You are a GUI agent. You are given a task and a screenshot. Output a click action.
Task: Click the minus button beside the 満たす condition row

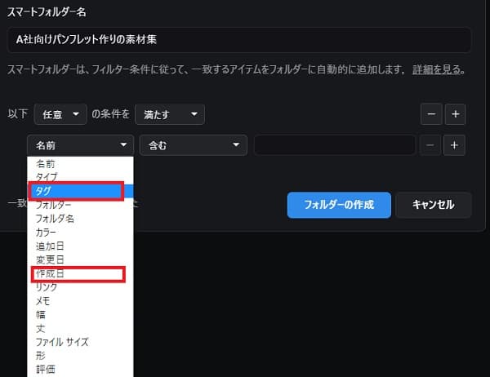coord(431,113)
